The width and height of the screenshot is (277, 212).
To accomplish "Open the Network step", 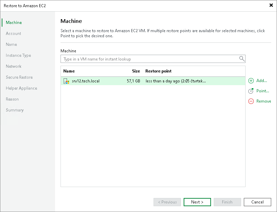I will [13, 66].
